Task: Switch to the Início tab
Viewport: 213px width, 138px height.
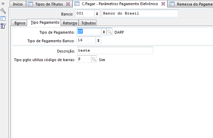Action: point(18,4)
